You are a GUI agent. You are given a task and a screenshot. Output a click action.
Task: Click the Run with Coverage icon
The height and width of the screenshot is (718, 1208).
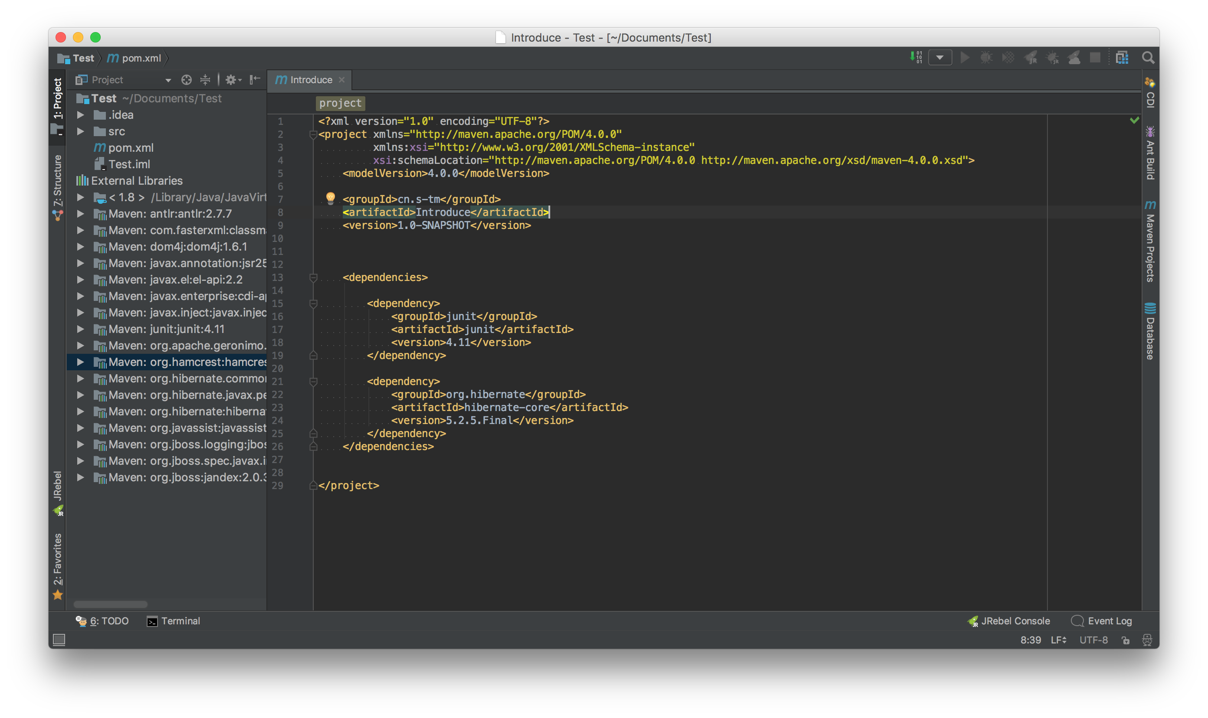click(1008, 58)
